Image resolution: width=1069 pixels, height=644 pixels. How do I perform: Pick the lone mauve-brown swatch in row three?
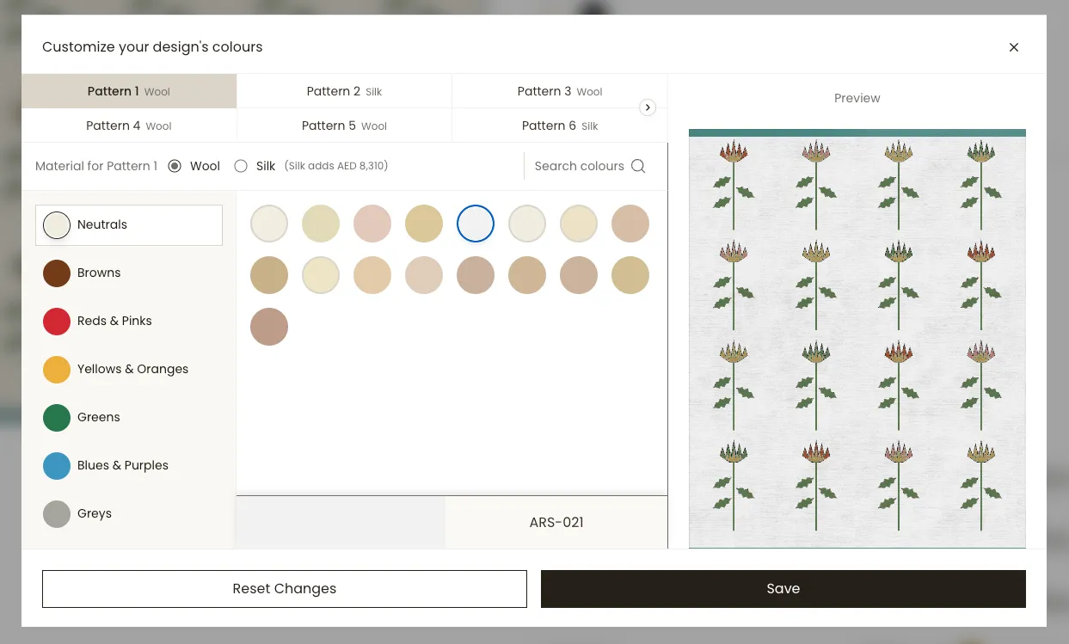click(x=269, y=327)
